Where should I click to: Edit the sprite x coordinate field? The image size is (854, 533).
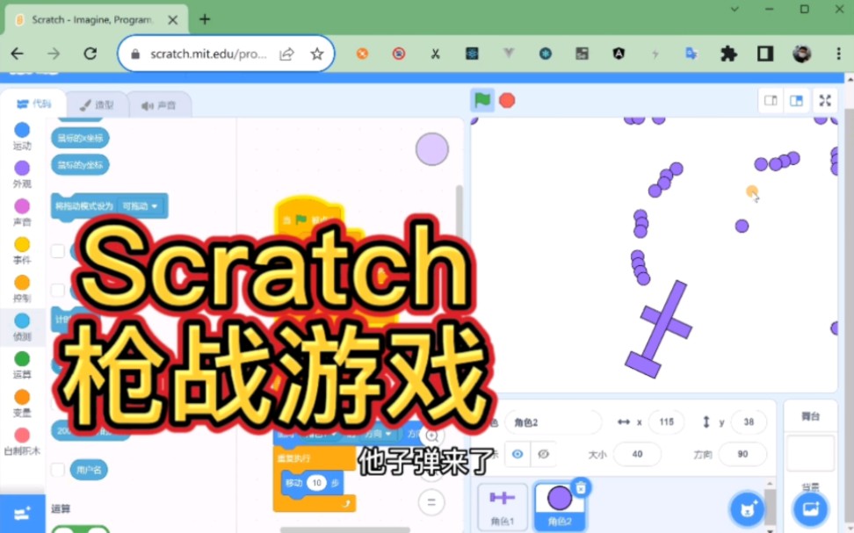coord(666,422)
